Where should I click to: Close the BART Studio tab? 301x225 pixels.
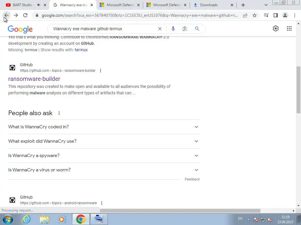(x=45, y=5)
